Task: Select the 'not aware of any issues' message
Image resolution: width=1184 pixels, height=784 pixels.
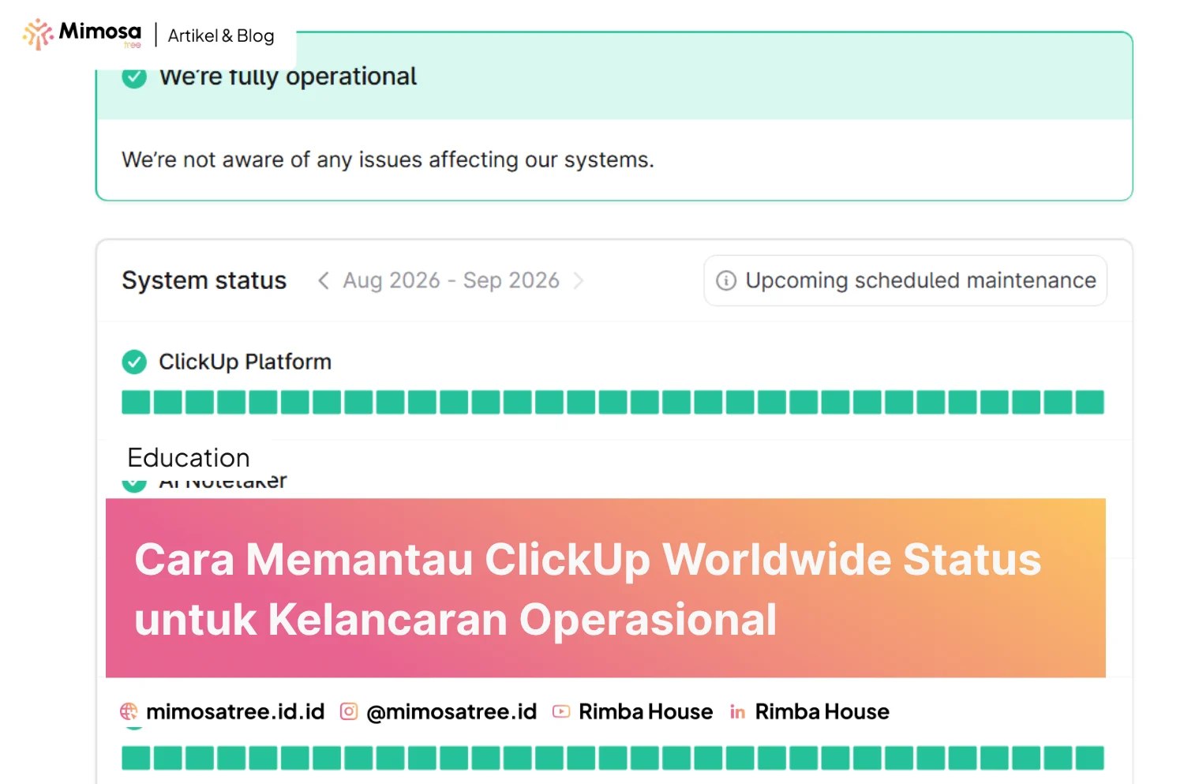Action: [388, 159]
